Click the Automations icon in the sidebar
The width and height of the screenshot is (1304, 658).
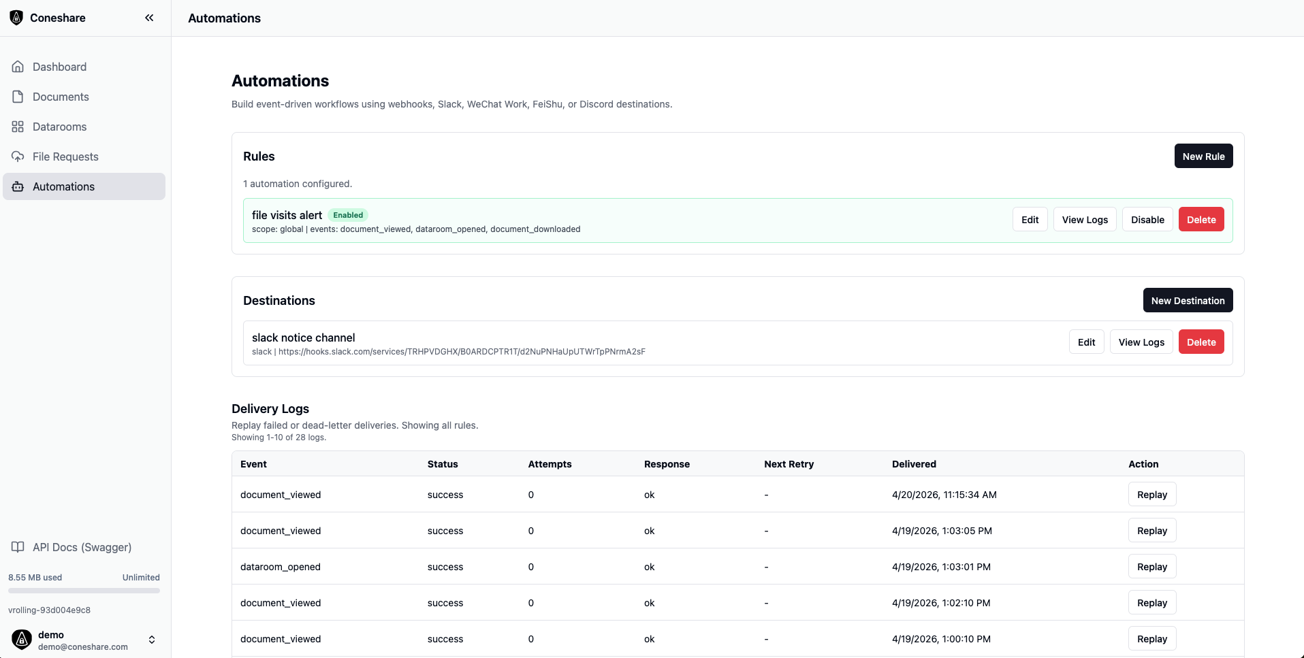click(x=18, y=186)
